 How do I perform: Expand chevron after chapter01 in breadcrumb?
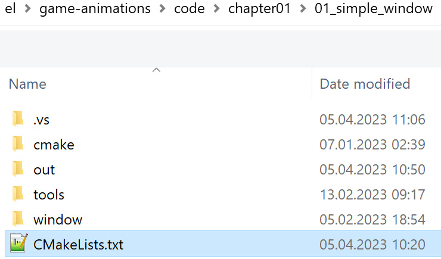(x=303, y=9)
